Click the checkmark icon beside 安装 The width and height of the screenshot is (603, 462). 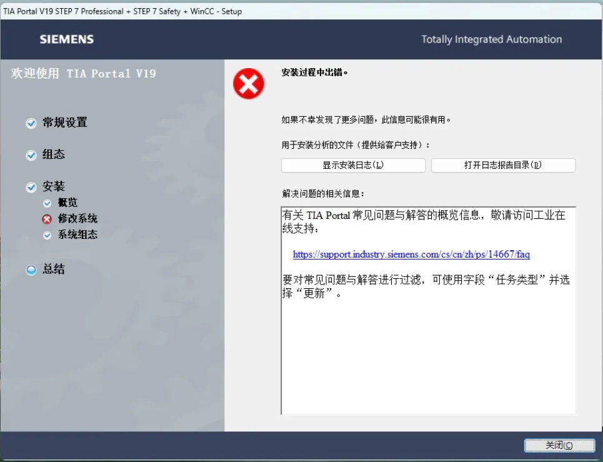click(31, 188)
